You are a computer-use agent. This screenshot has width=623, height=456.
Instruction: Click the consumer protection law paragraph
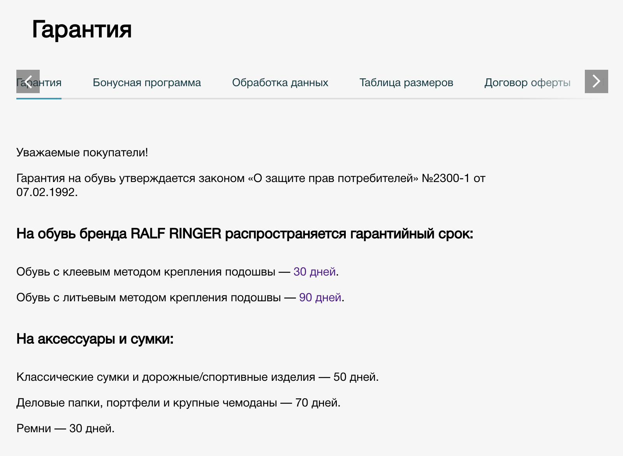pyautogui.click(x=251, y=185)
